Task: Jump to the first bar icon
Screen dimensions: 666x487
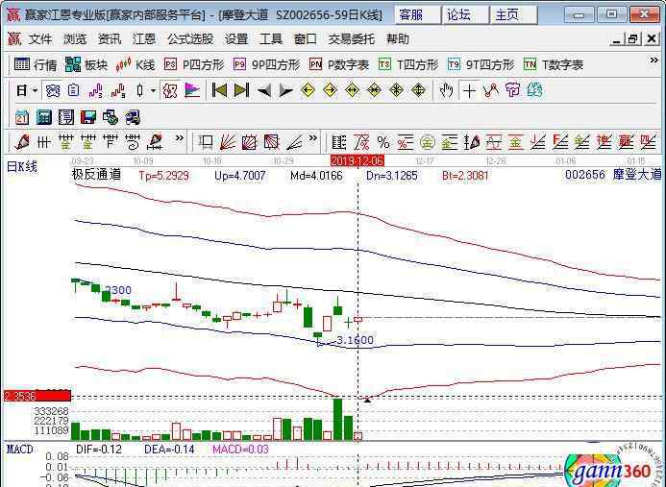Action: click(x=219, y=90)
